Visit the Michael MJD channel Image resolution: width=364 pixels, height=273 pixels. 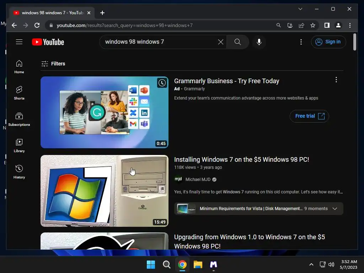(x=198, y=180)
